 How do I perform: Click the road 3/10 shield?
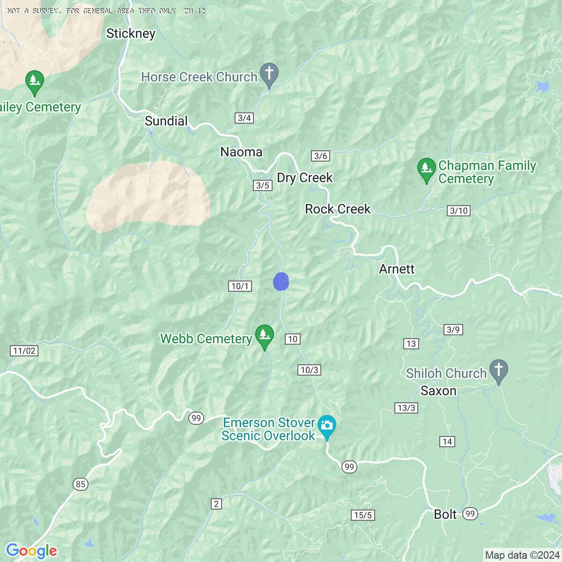[x=458, y=211]
